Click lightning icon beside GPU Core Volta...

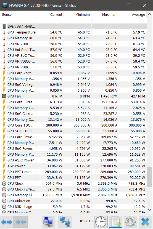tap(4, 73)
